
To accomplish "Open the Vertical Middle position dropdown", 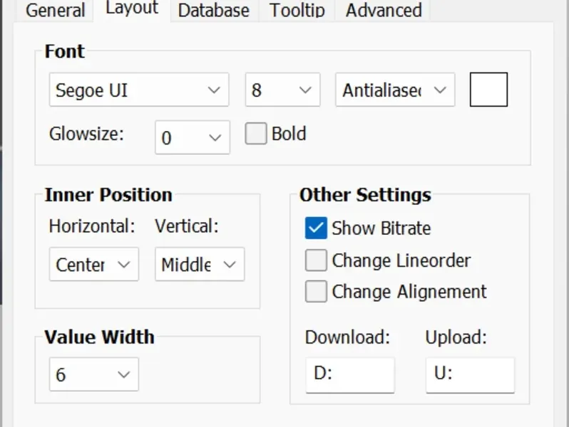I will 200,265.
